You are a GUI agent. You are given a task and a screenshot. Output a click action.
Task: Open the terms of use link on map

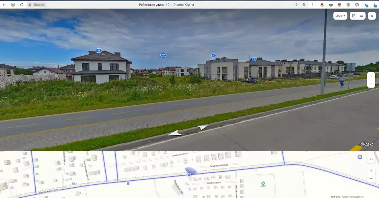tap(352, 197)
